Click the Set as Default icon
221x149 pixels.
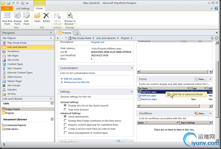point(57,16)
